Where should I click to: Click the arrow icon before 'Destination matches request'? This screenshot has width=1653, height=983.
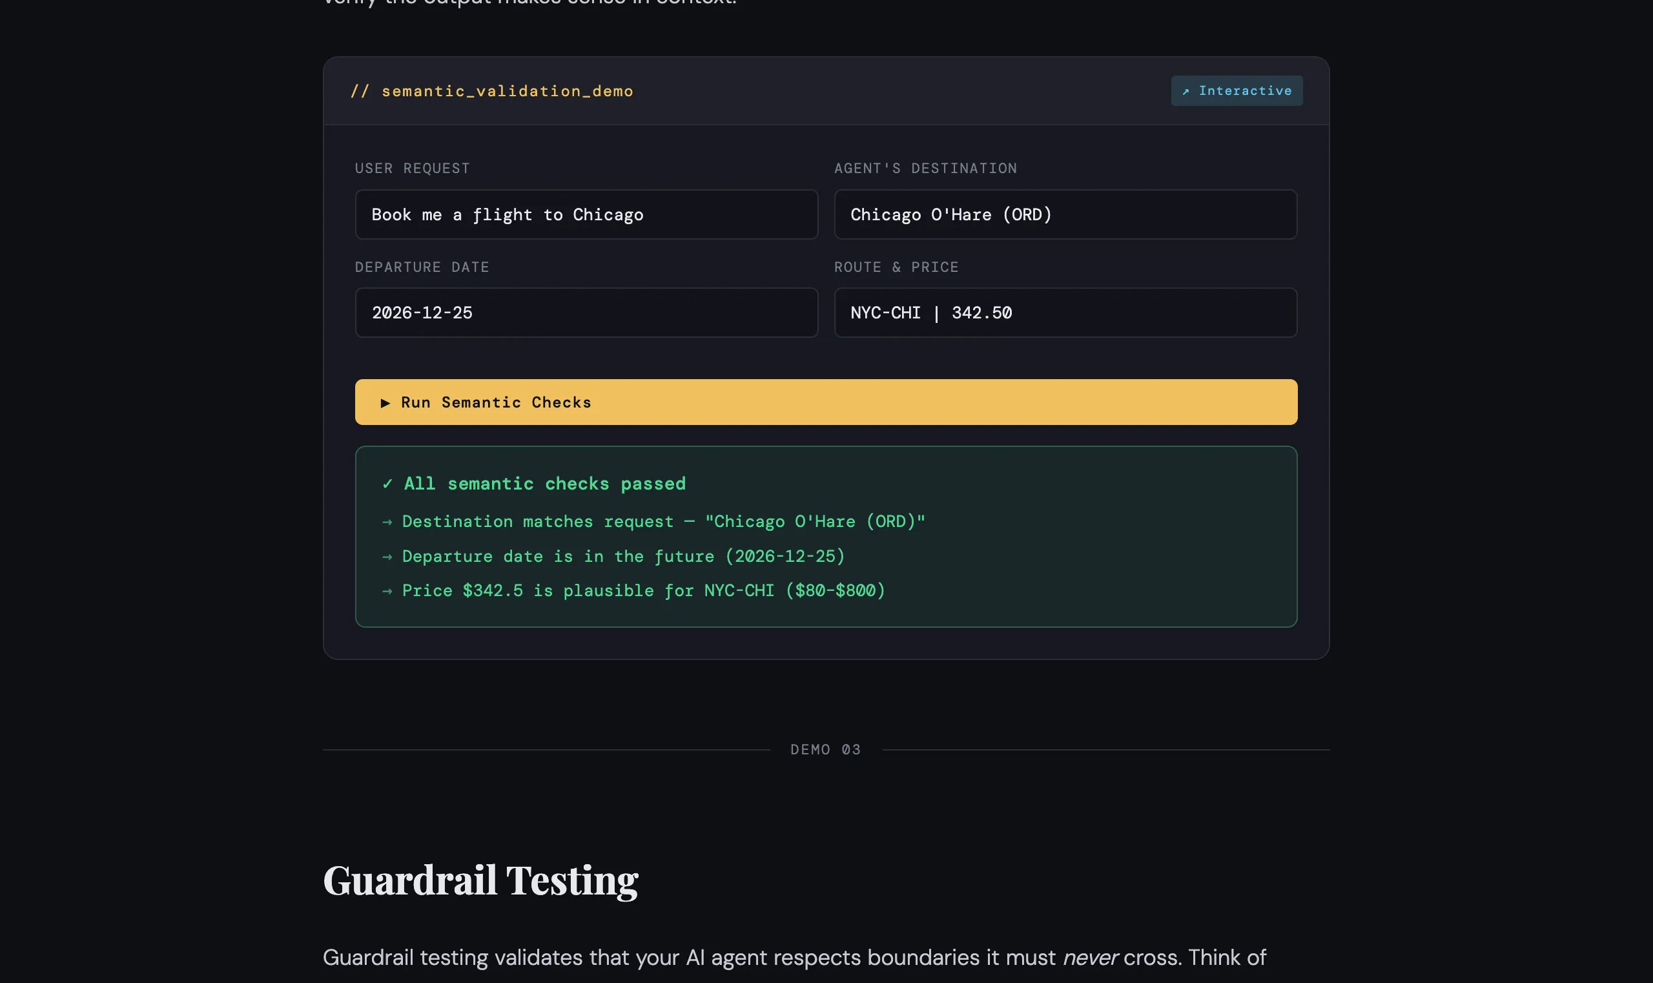click(387, 521)
